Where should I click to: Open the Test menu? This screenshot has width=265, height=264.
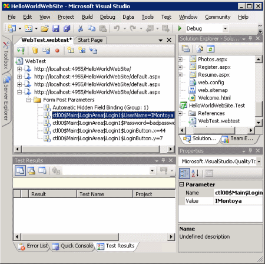(166, 17)
